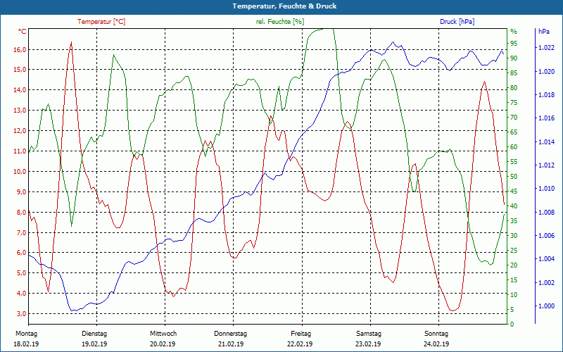The height and width of the screenshot is (352, 563).
Task: Click the 85 humidity axis value
Action: pos(514,73)
